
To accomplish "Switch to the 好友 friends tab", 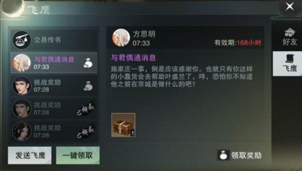I will (x=290, y=37).
